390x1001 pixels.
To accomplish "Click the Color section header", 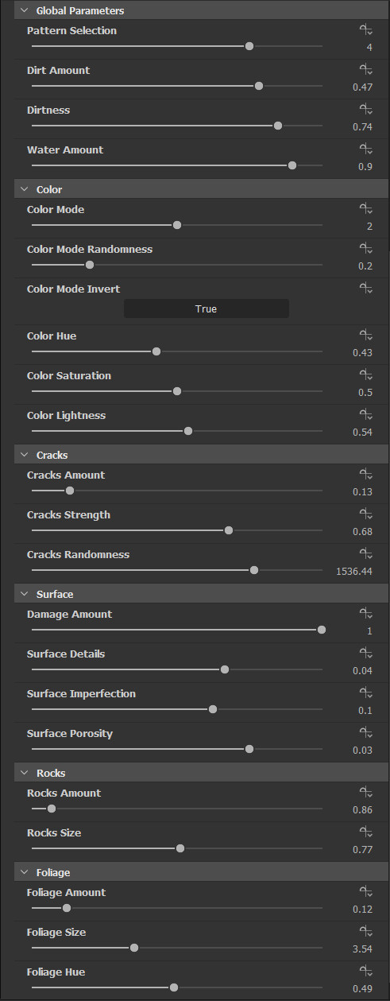I will (x=195, y=189).
